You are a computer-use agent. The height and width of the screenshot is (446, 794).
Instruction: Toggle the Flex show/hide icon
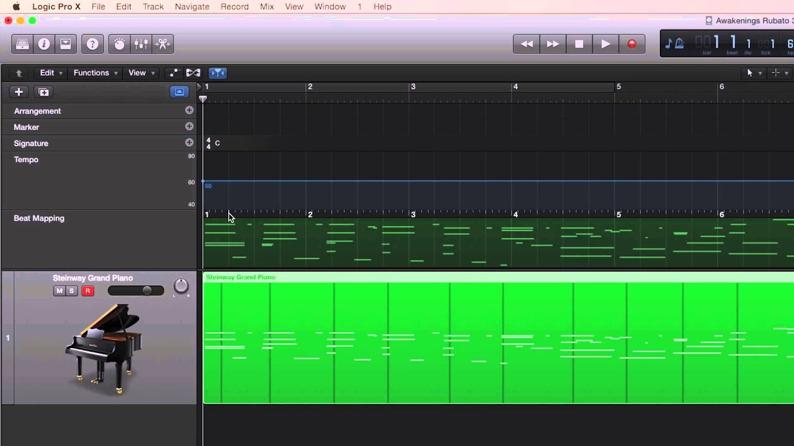pyautogui.click(x=193, y=73)
